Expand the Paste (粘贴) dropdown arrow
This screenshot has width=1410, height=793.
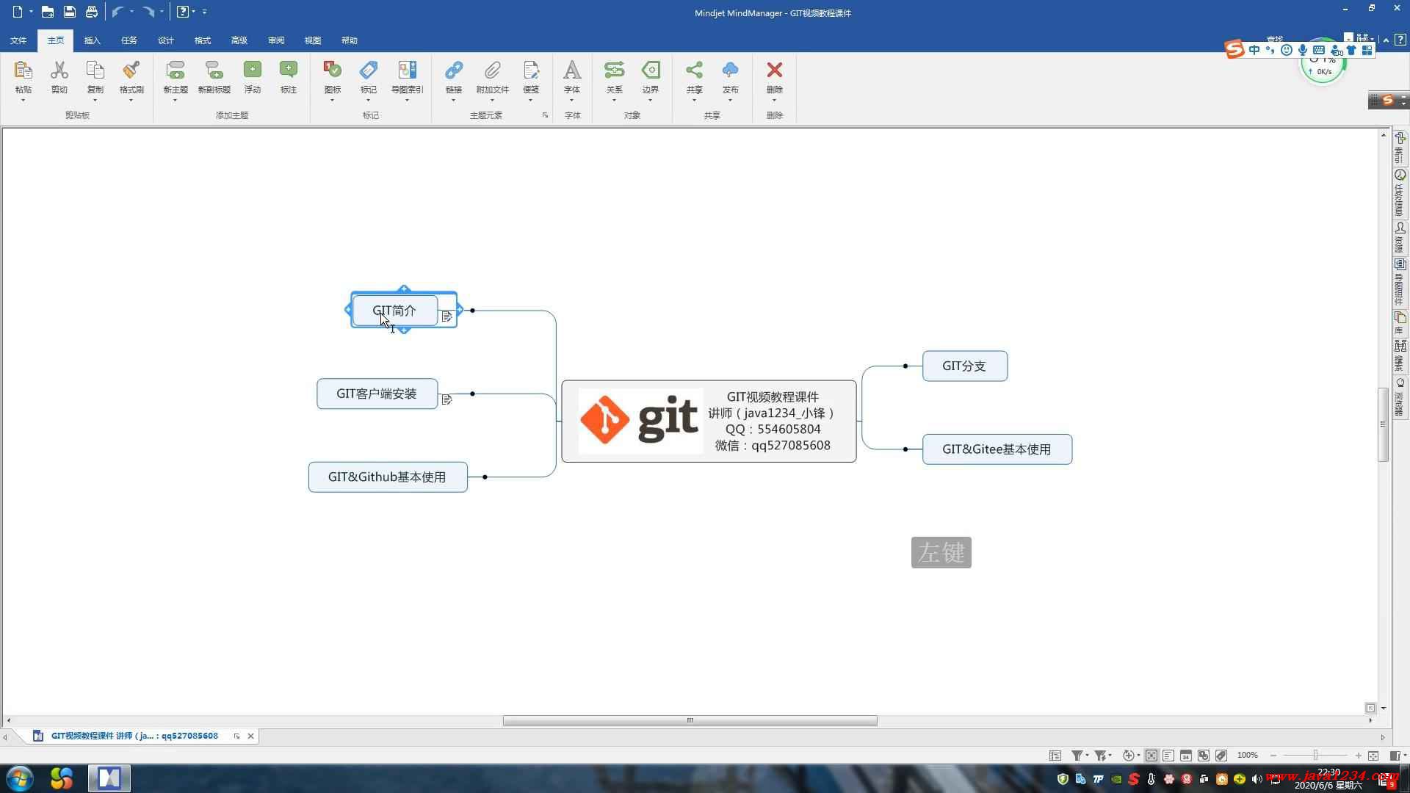(x=23, y=100)
